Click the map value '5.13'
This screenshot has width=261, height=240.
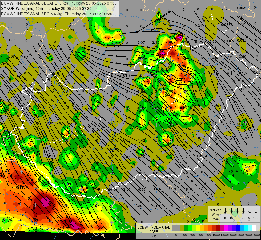(x=217, y=172)
